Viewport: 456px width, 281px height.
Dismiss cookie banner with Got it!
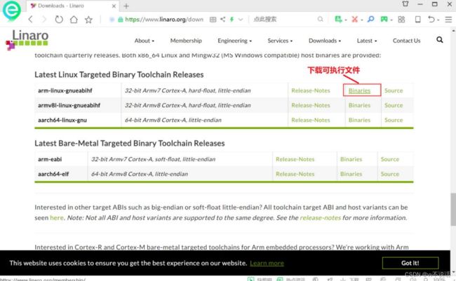point(410,263)
